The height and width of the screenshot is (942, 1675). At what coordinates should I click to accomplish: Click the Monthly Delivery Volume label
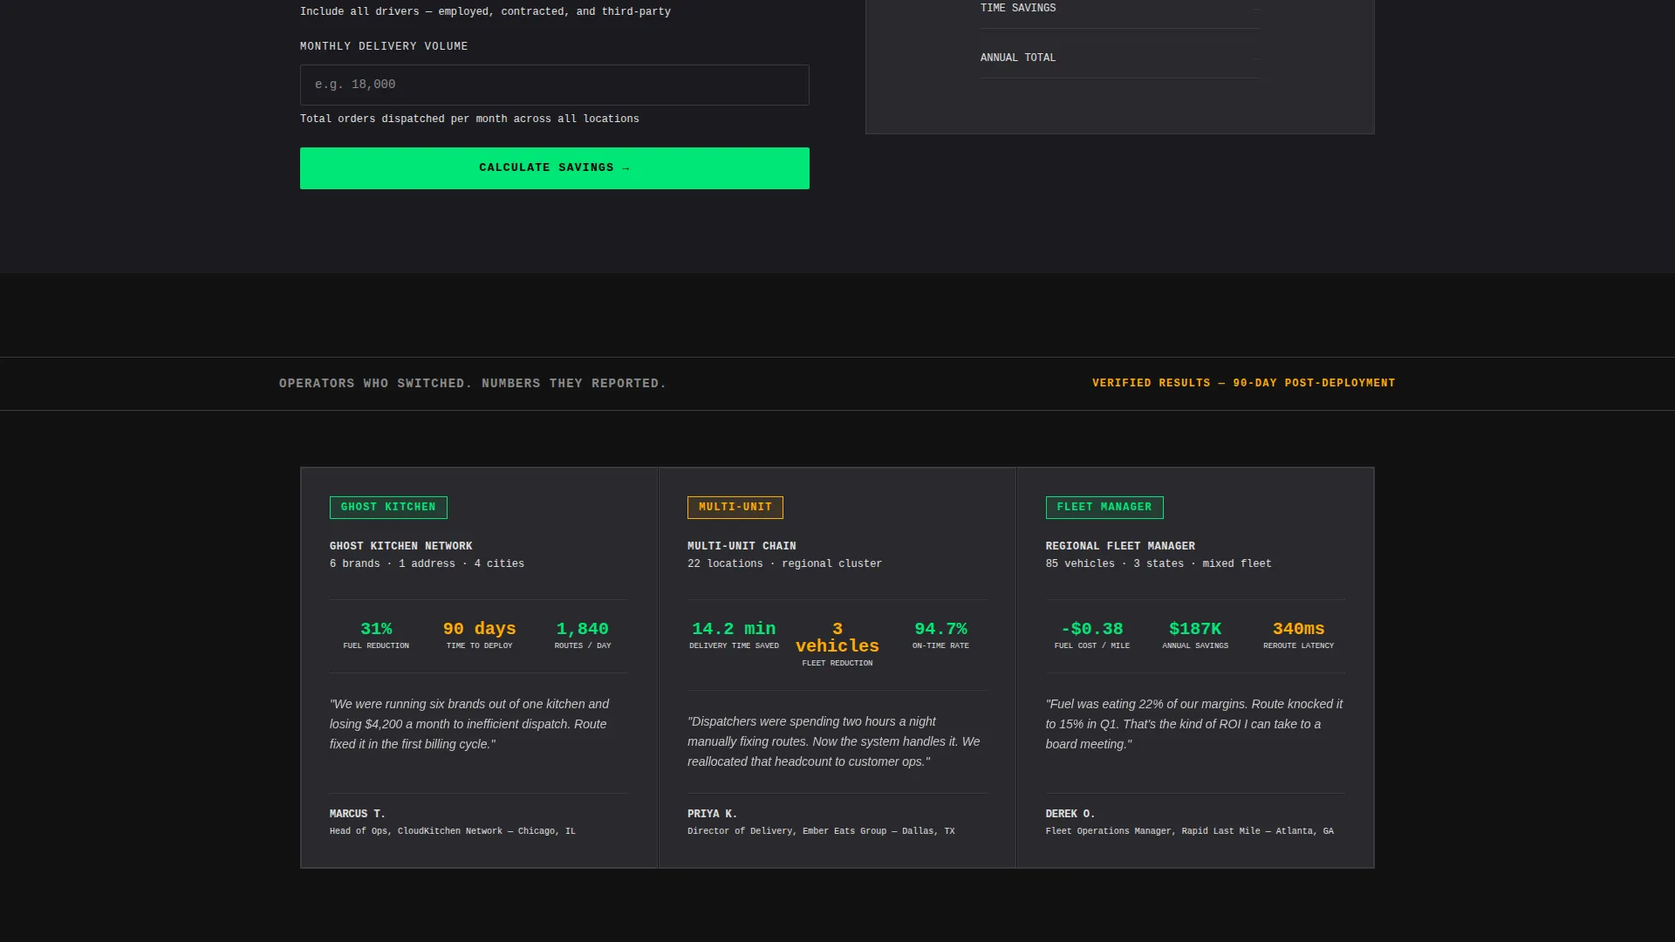(x=384, y=46)
